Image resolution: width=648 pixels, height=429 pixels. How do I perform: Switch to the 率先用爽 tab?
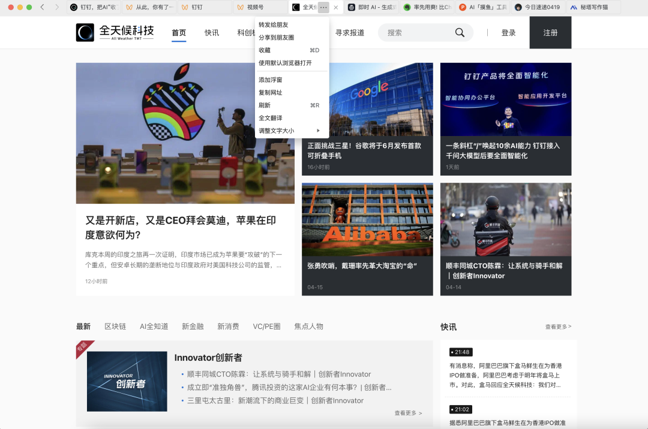pos(427,7)
